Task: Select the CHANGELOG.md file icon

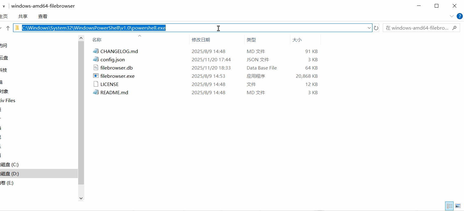Action: (96, 51)
